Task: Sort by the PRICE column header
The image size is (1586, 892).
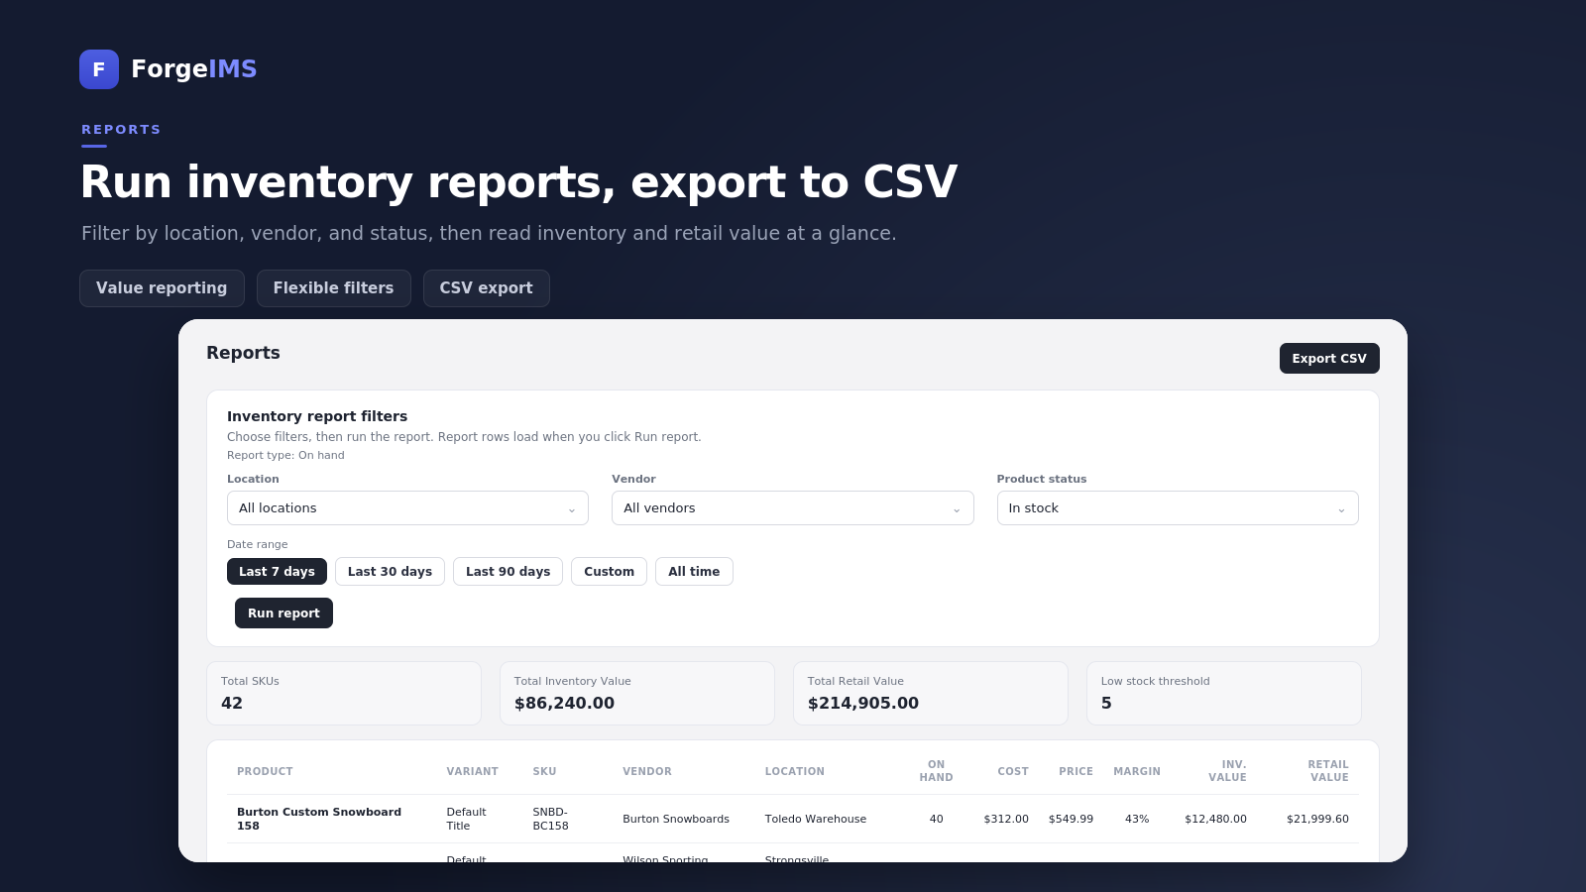Action: pyautogui.click(x=1076, y=771)
